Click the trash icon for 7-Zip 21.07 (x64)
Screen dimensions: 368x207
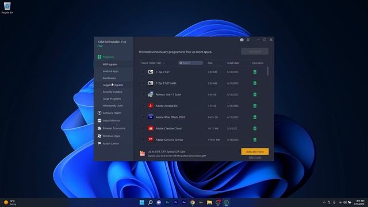[x=255, y=83]
